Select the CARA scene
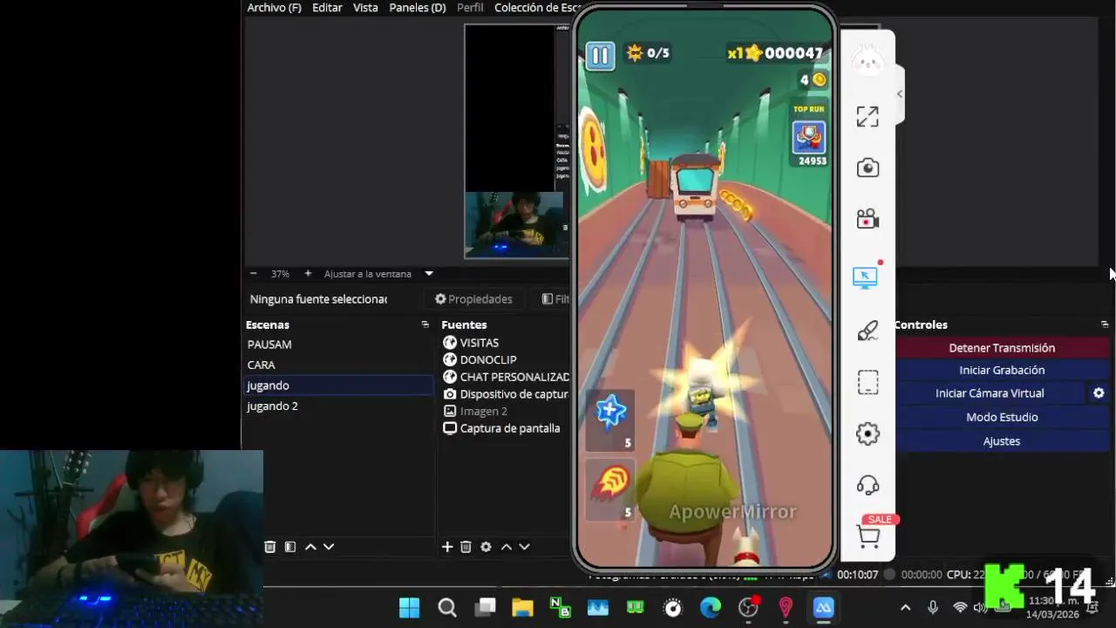The width and height of the screenshot is (1116, 628). [338, 365]
